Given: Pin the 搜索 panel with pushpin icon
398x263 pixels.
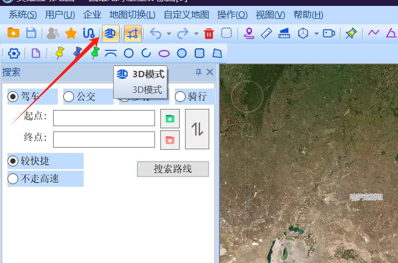Looking at the screenshot, I should tap(198, 72).
